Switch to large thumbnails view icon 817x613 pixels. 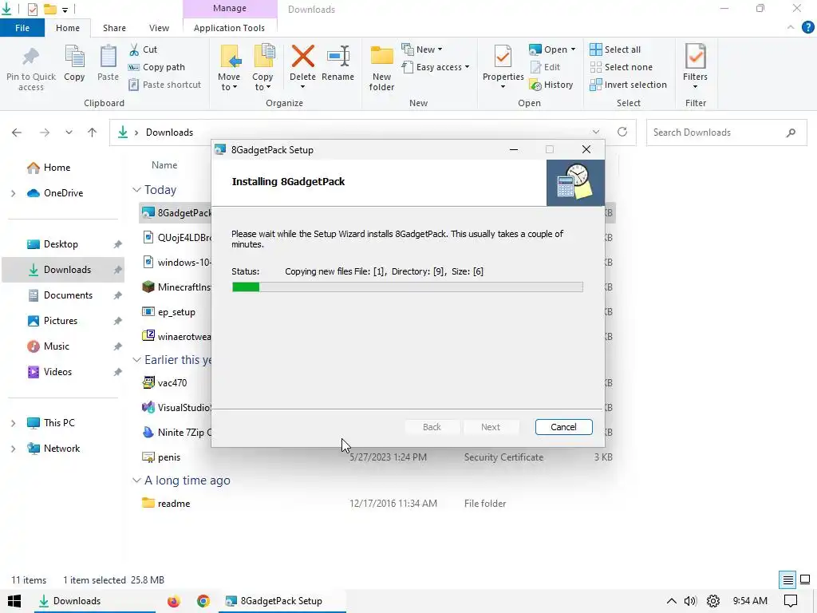click(x=805, y=579)
